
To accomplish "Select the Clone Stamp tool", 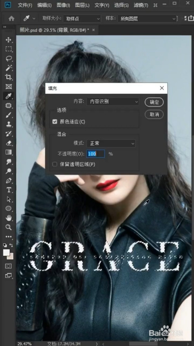I will click(x=9, y=124).
